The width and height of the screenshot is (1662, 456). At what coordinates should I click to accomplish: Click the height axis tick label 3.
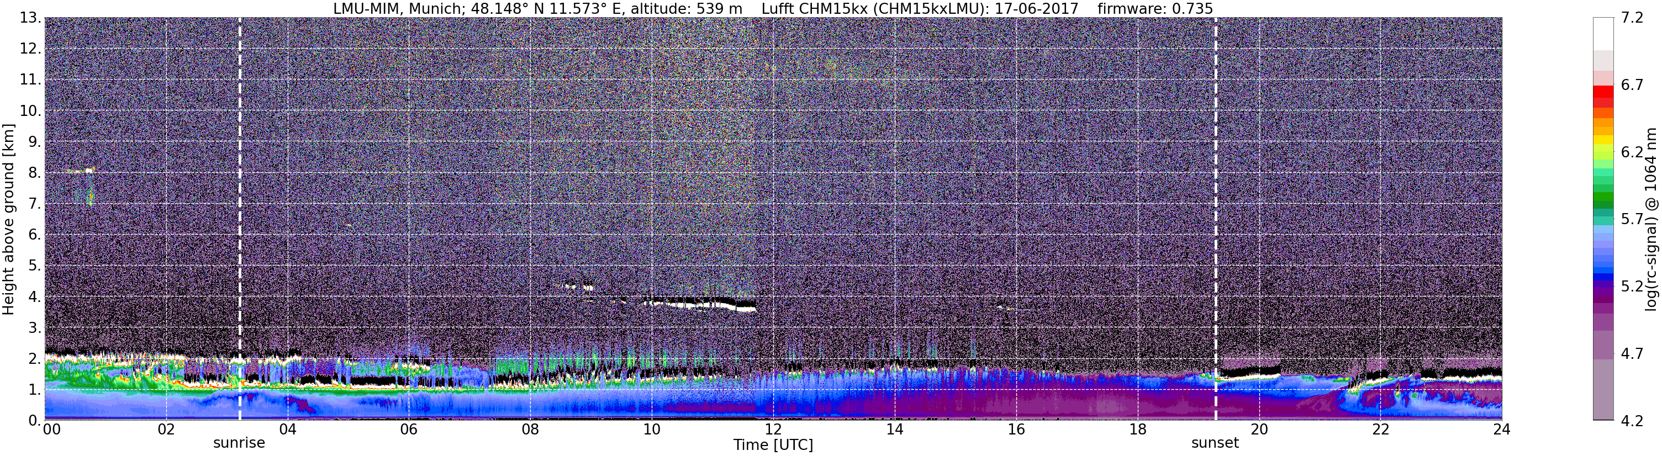[35, 328]
